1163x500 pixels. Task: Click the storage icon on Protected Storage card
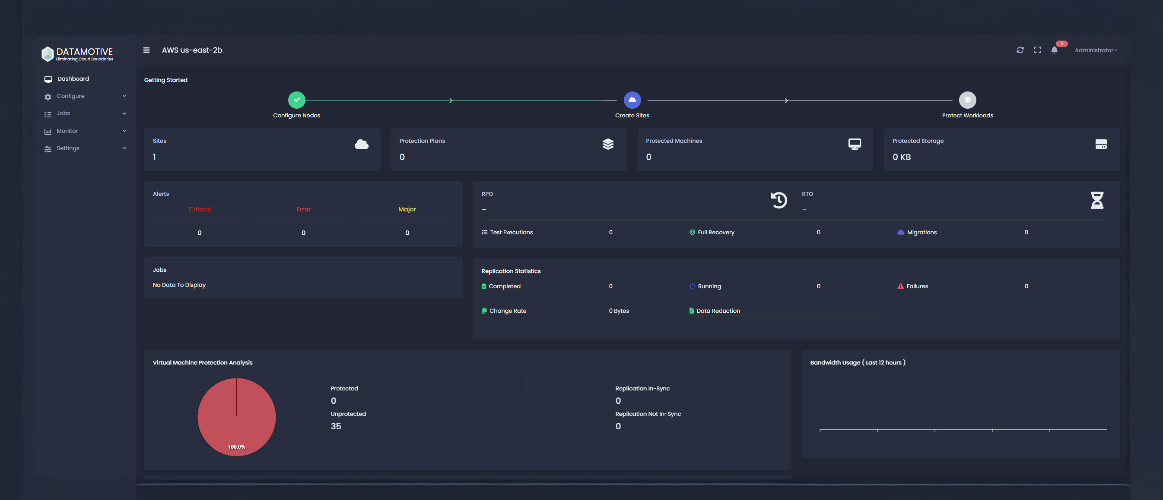(x=1101, y=144)
